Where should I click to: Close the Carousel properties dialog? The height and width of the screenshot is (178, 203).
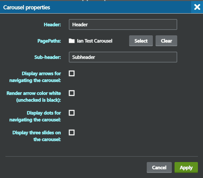pos(197,7)
